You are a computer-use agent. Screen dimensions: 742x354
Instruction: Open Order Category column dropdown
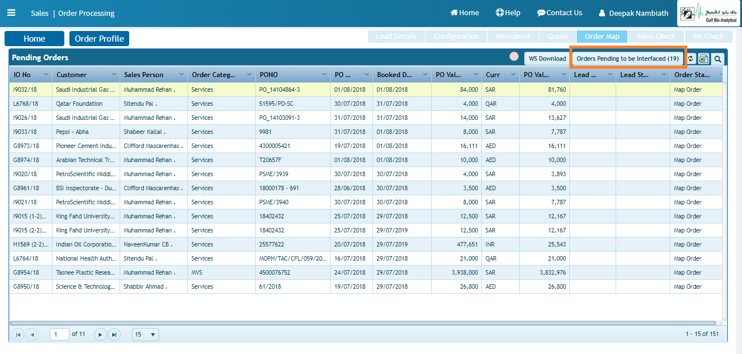249,75
